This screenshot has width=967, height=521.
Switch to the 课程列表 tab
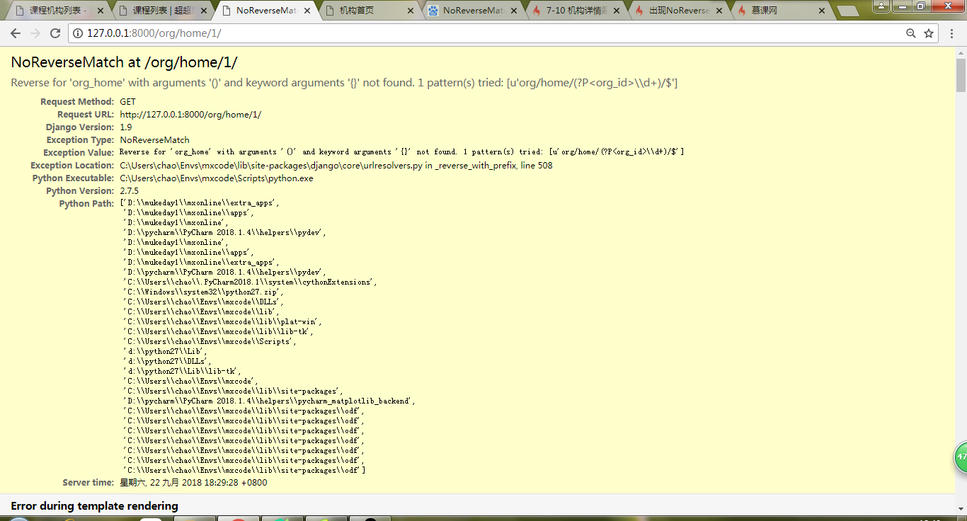(x=162, y=11)
